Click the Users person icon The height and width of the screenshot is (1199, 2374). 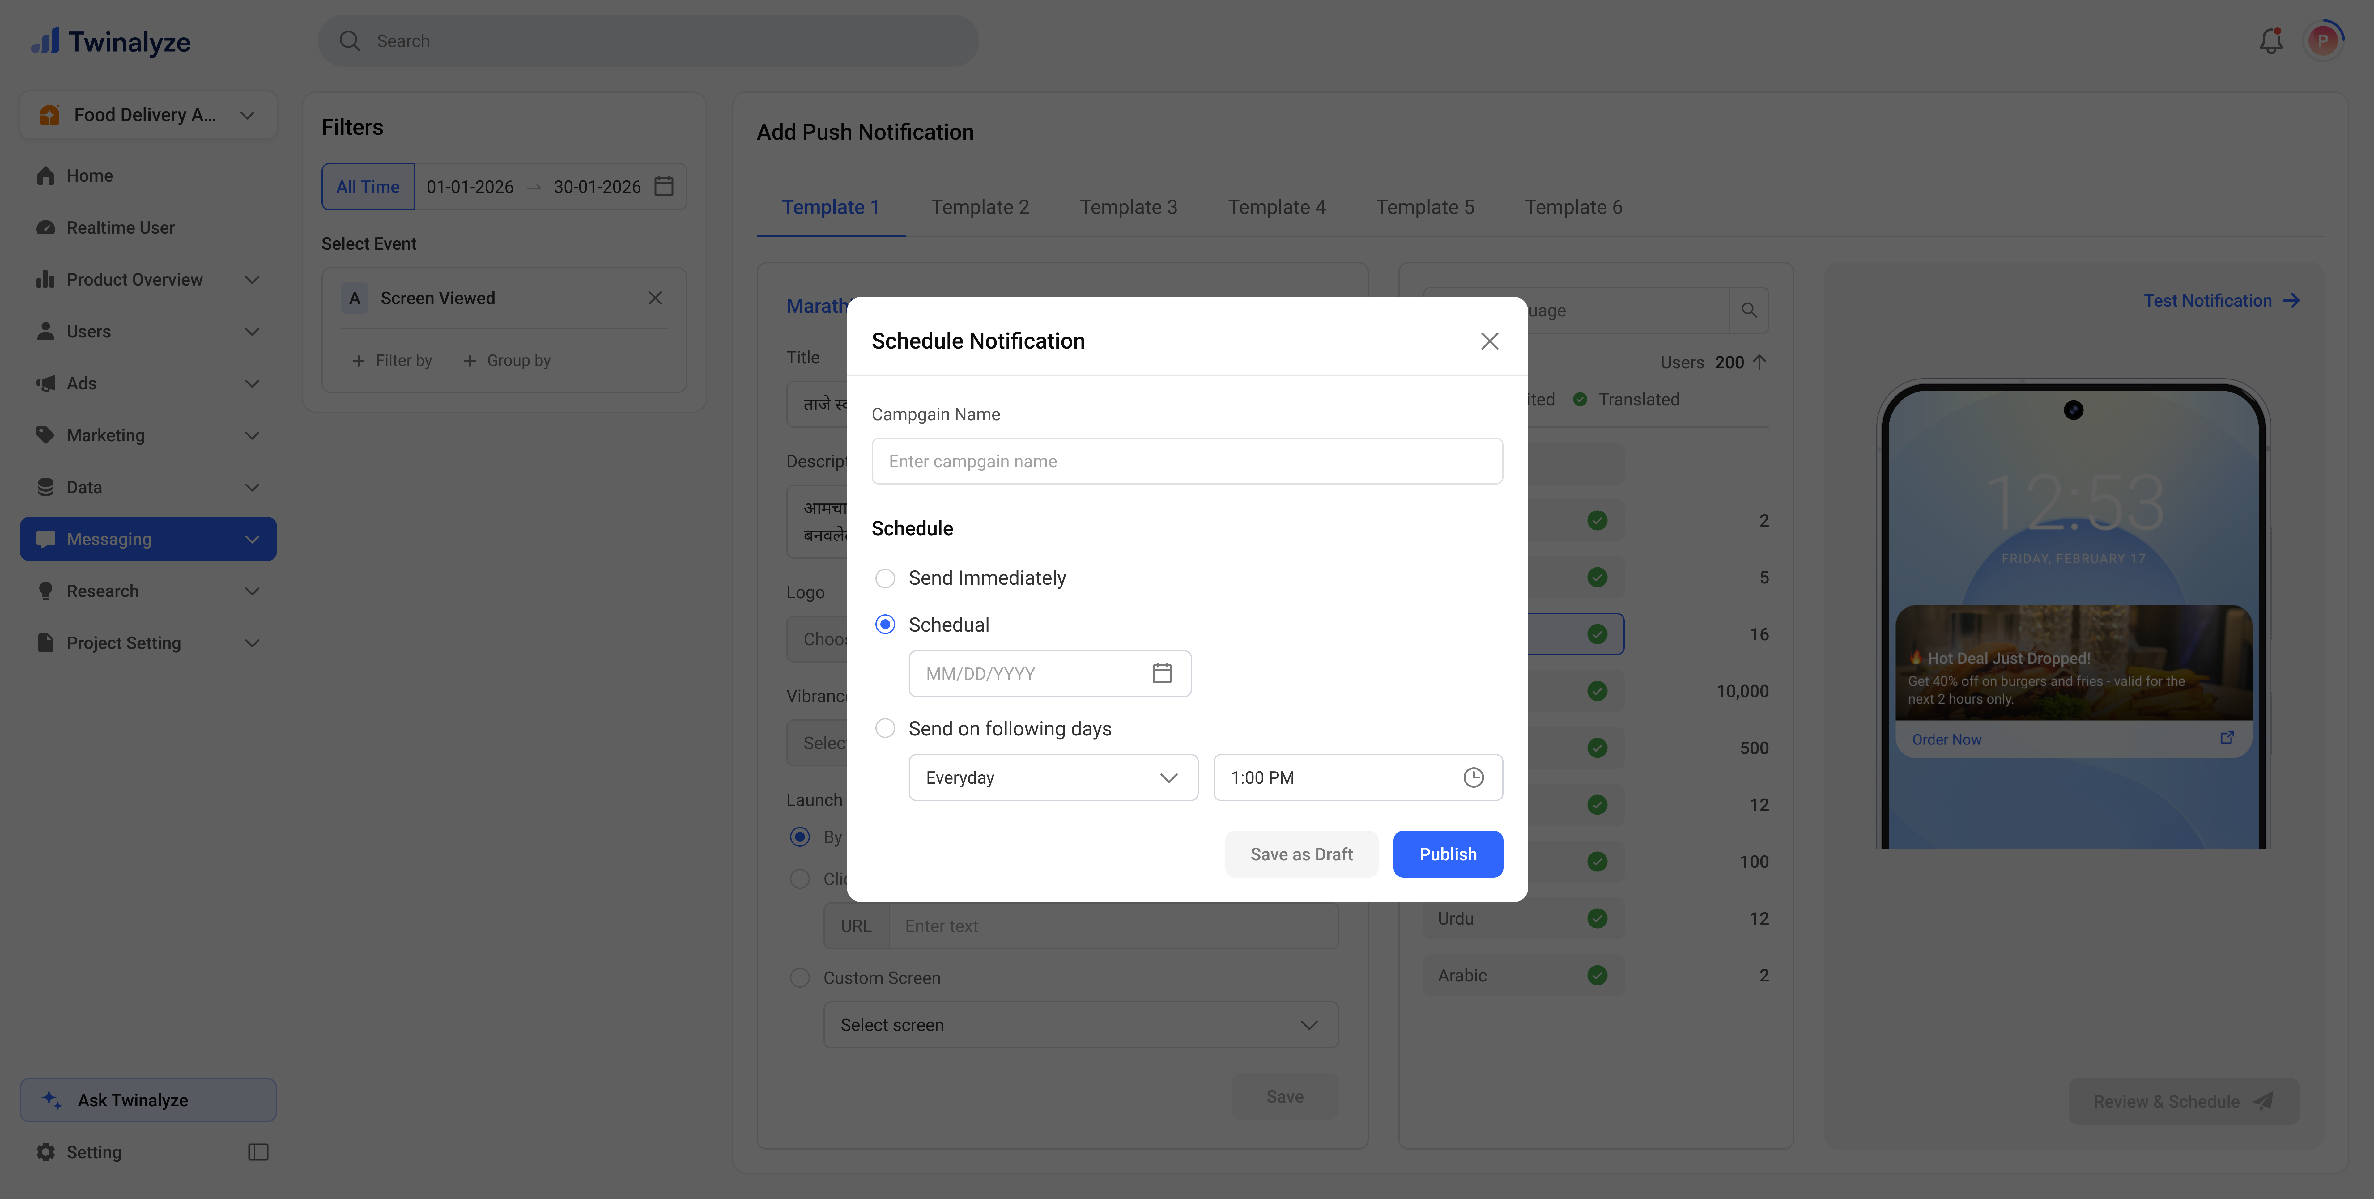[45, 331]
